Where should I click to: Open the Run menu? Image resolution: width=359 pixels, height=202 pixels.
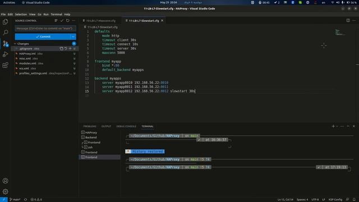point(46,15)
